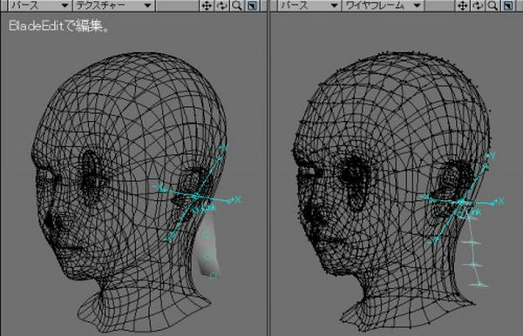Open the ワイヤフレーム render mode dropdown
This screenshot has width=523, height=336.
(383, 6)
